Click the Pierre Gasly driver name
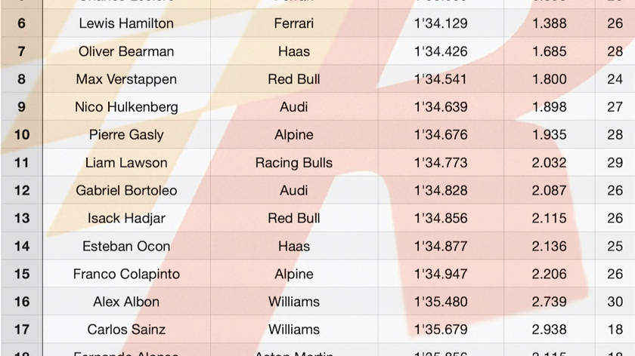This screenshot has width=635, height=356. point(126,135)
